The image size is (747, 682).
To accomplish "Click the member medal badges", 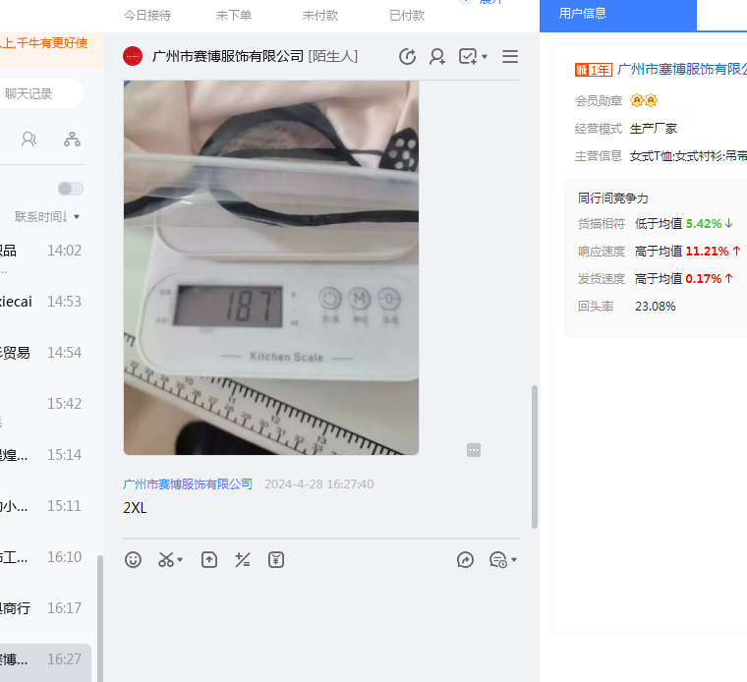I will 644,100.
